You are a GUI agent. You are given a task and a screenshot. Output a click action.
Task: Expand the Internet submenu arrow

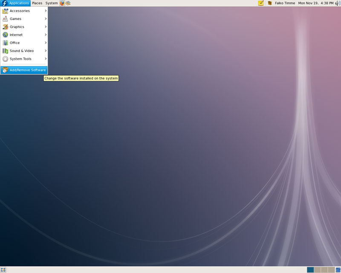pos(46,35)
